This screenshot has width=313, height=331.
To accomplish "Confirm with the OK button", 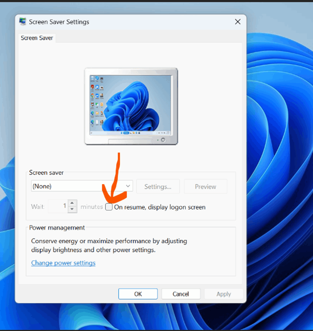I will click(138, 294).
